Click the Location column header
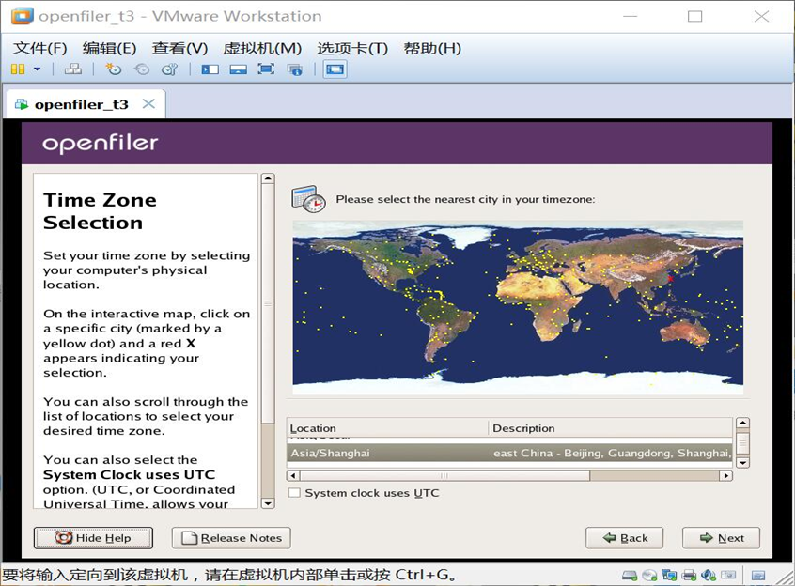Viewport: 795px width, 586px height. tap(387, 428)
